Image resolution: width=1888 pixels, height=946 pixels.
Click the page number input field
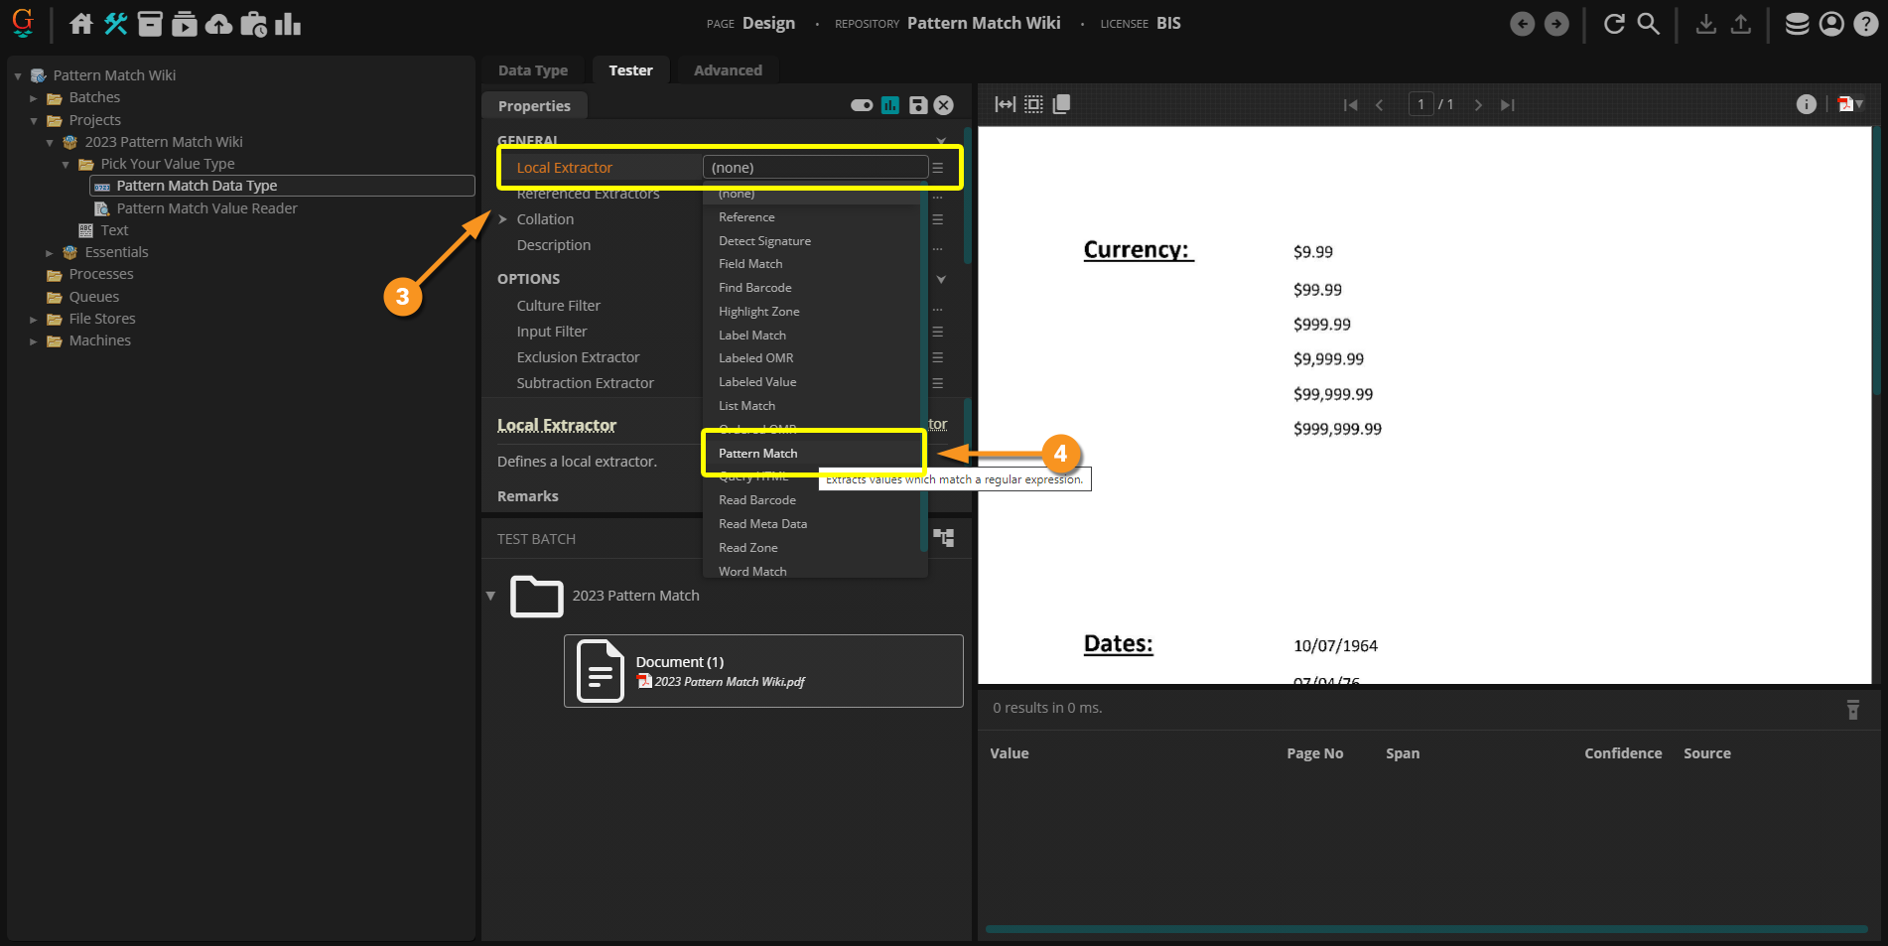pos(1420,104)
